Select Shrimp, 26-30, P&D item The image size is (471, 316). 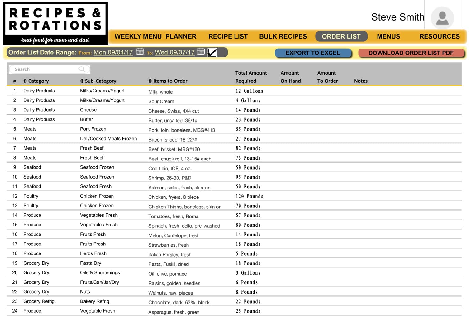[170, 178]
